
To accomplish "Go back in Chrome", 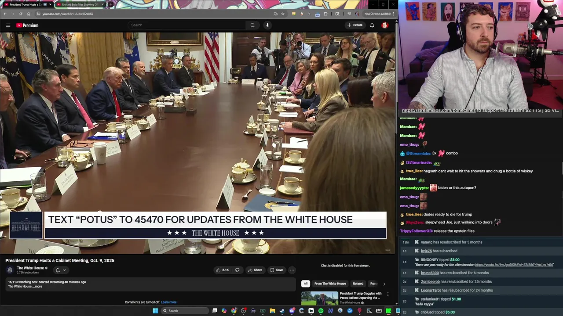I will [5, 14].
